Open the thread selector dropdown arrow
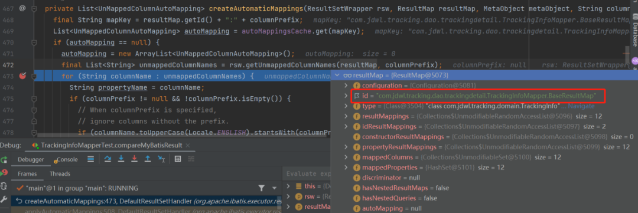 tap(274, 188)
